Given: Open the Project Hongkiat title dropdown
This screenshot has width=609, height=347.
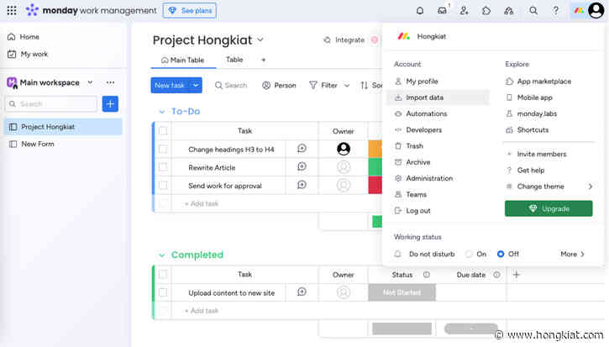Looking at the screenshot, I should pos(260,39).
